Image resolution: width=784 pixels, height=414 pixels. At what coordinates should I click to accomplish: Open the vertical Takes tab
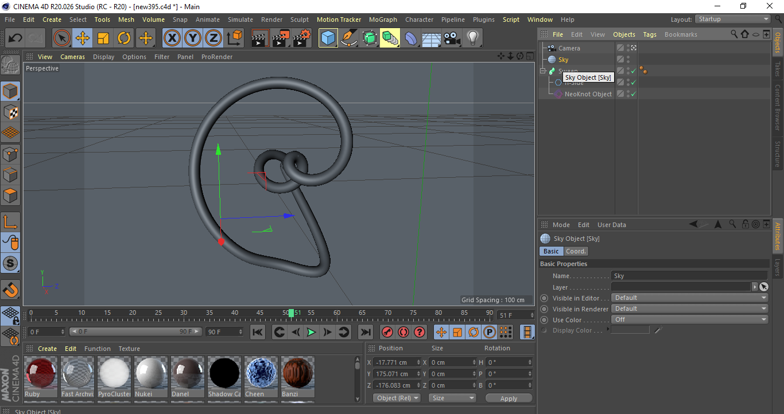[x=778, y=70]
